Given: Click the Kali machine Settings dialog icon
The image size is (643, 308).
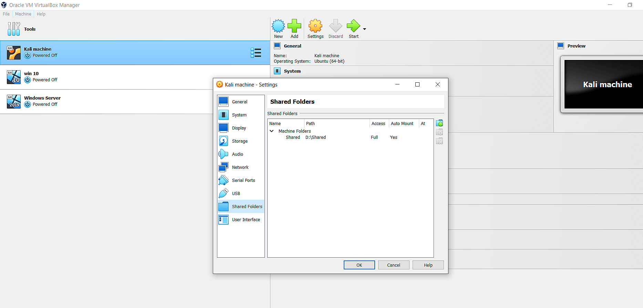Looking at the screenshot, I should click(219, 84).
